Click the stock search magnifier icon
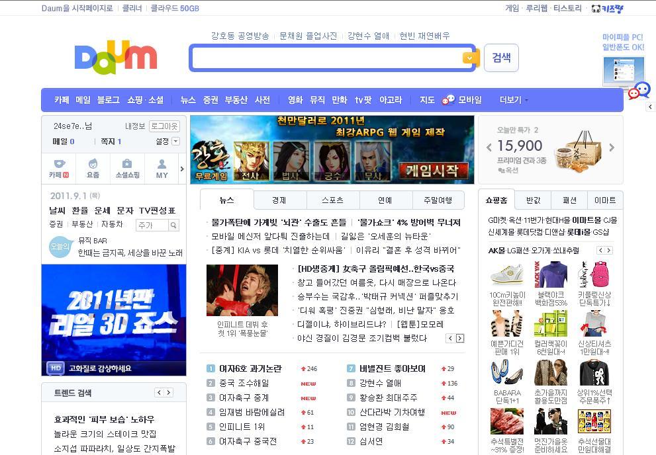Image resolution: width=656 pixels, height=455 pixels. point(173,226)
